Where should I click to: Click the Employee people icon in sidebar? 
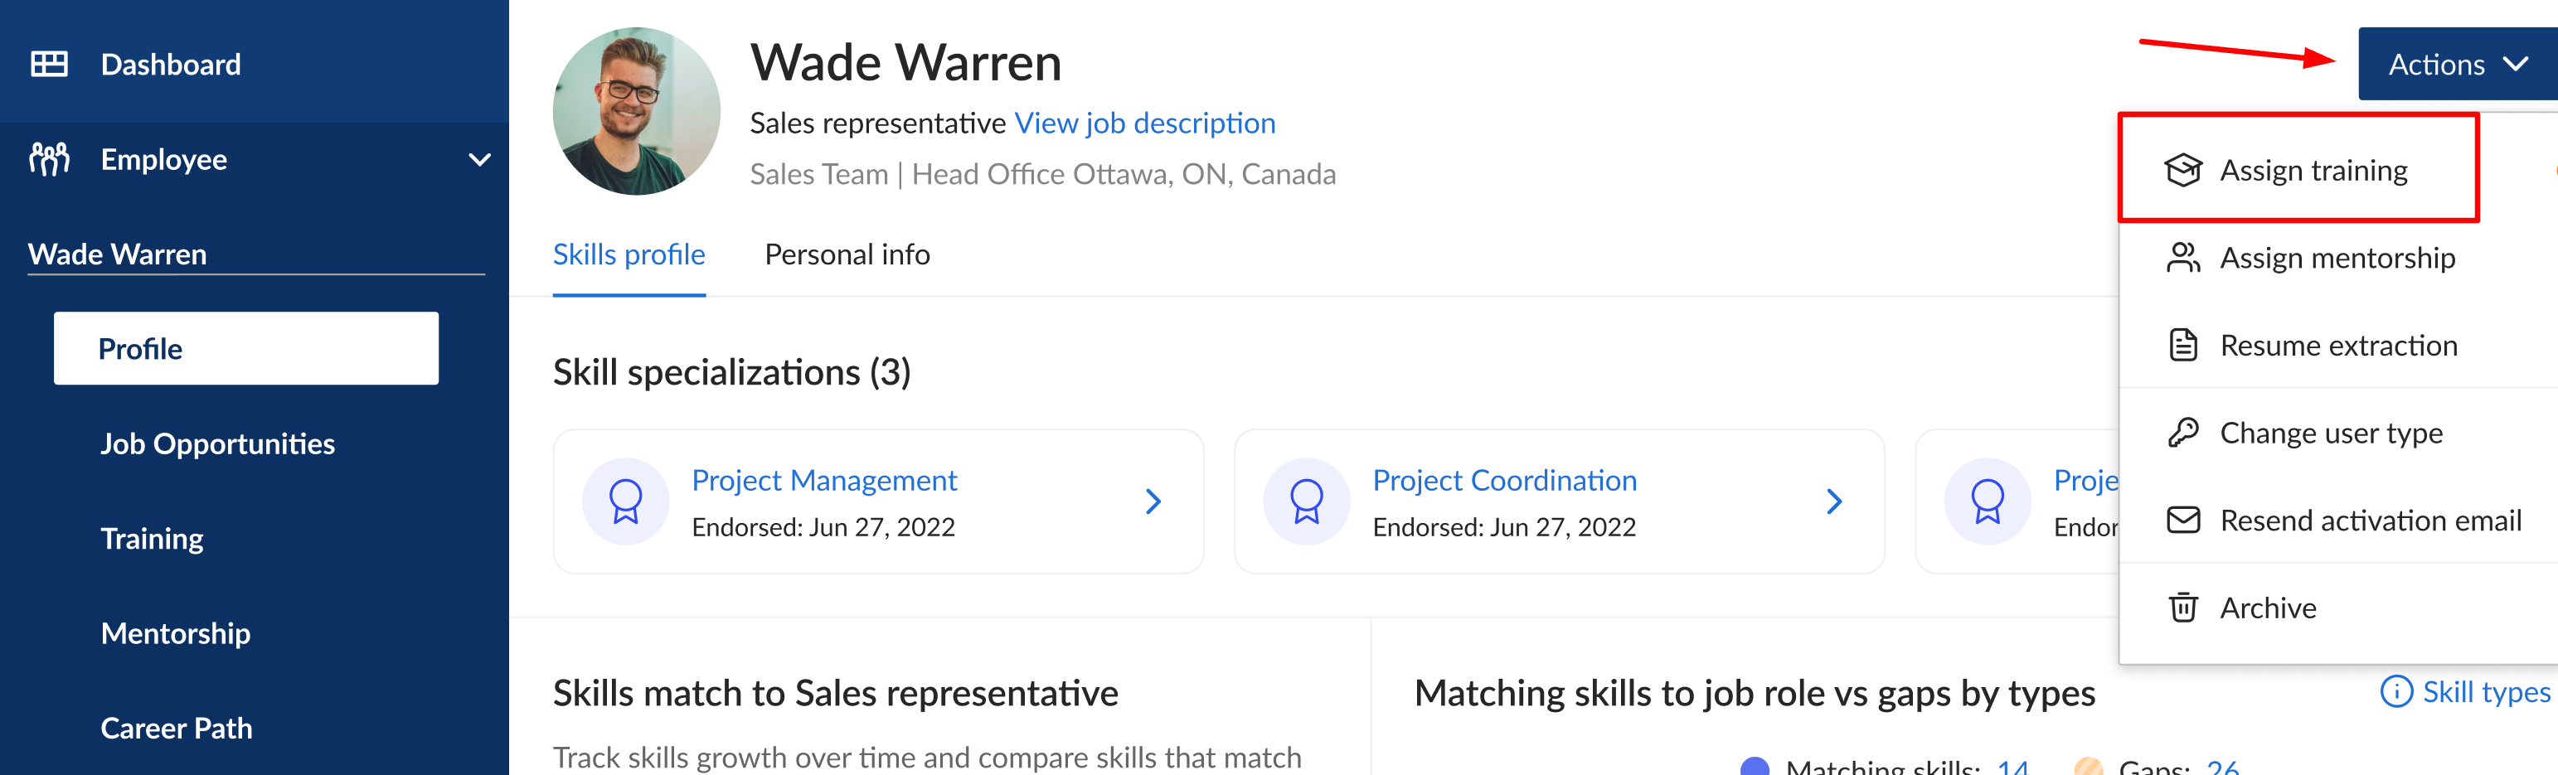coord(50,159)
